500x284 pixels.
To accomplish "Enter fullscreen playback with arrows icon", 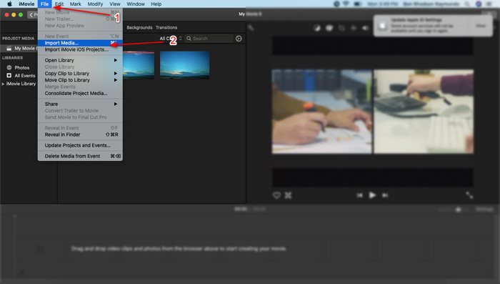I will coord(469,195).
